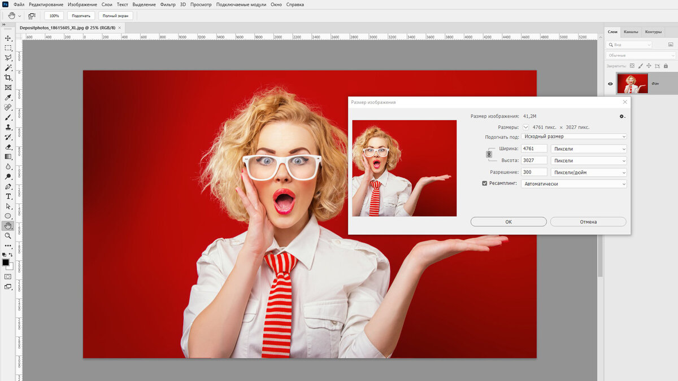Open Image Size dialog gear settings
Image resolution: width=678 pixels, height=381 pixels.
622,116
